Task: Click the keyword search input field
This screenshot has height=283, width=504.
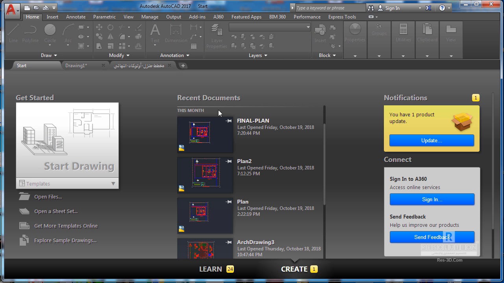Action: pos(330,8)
